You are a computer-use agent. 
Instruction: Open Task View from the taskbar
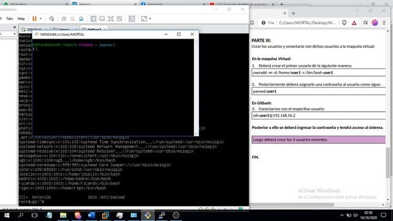tap(34, 215)
